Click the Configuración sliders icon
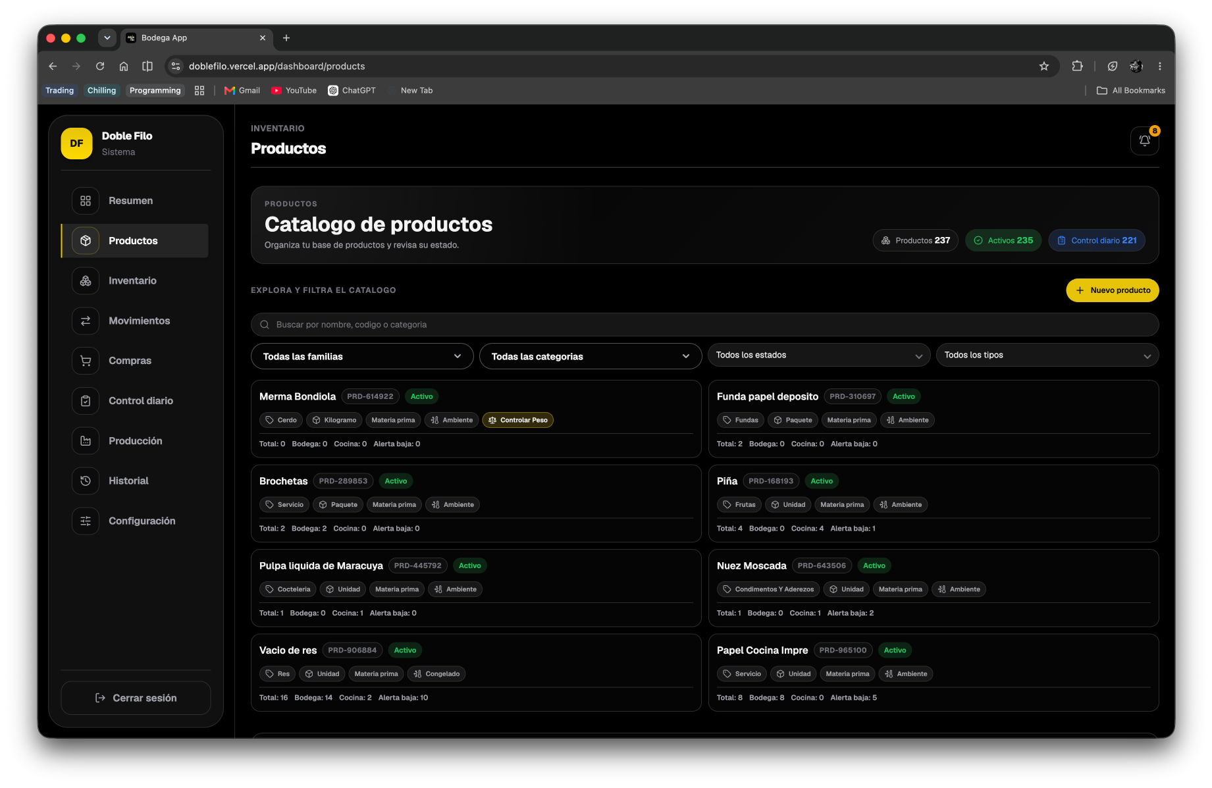Viewport: 1212px width, 788px height. coord(86,521)
